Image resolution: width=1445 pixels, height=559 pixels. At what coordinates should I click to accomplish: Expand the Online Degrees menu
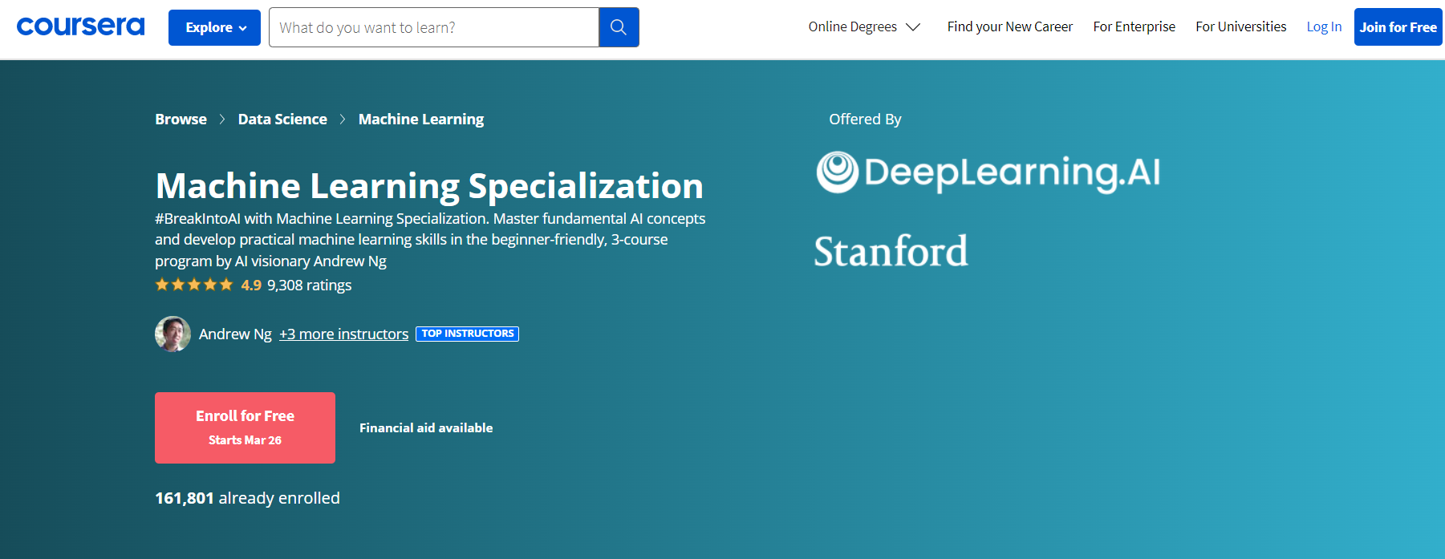point(864,26)
